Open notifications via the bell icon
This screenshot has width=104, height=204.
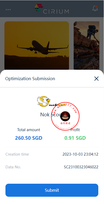95,8
